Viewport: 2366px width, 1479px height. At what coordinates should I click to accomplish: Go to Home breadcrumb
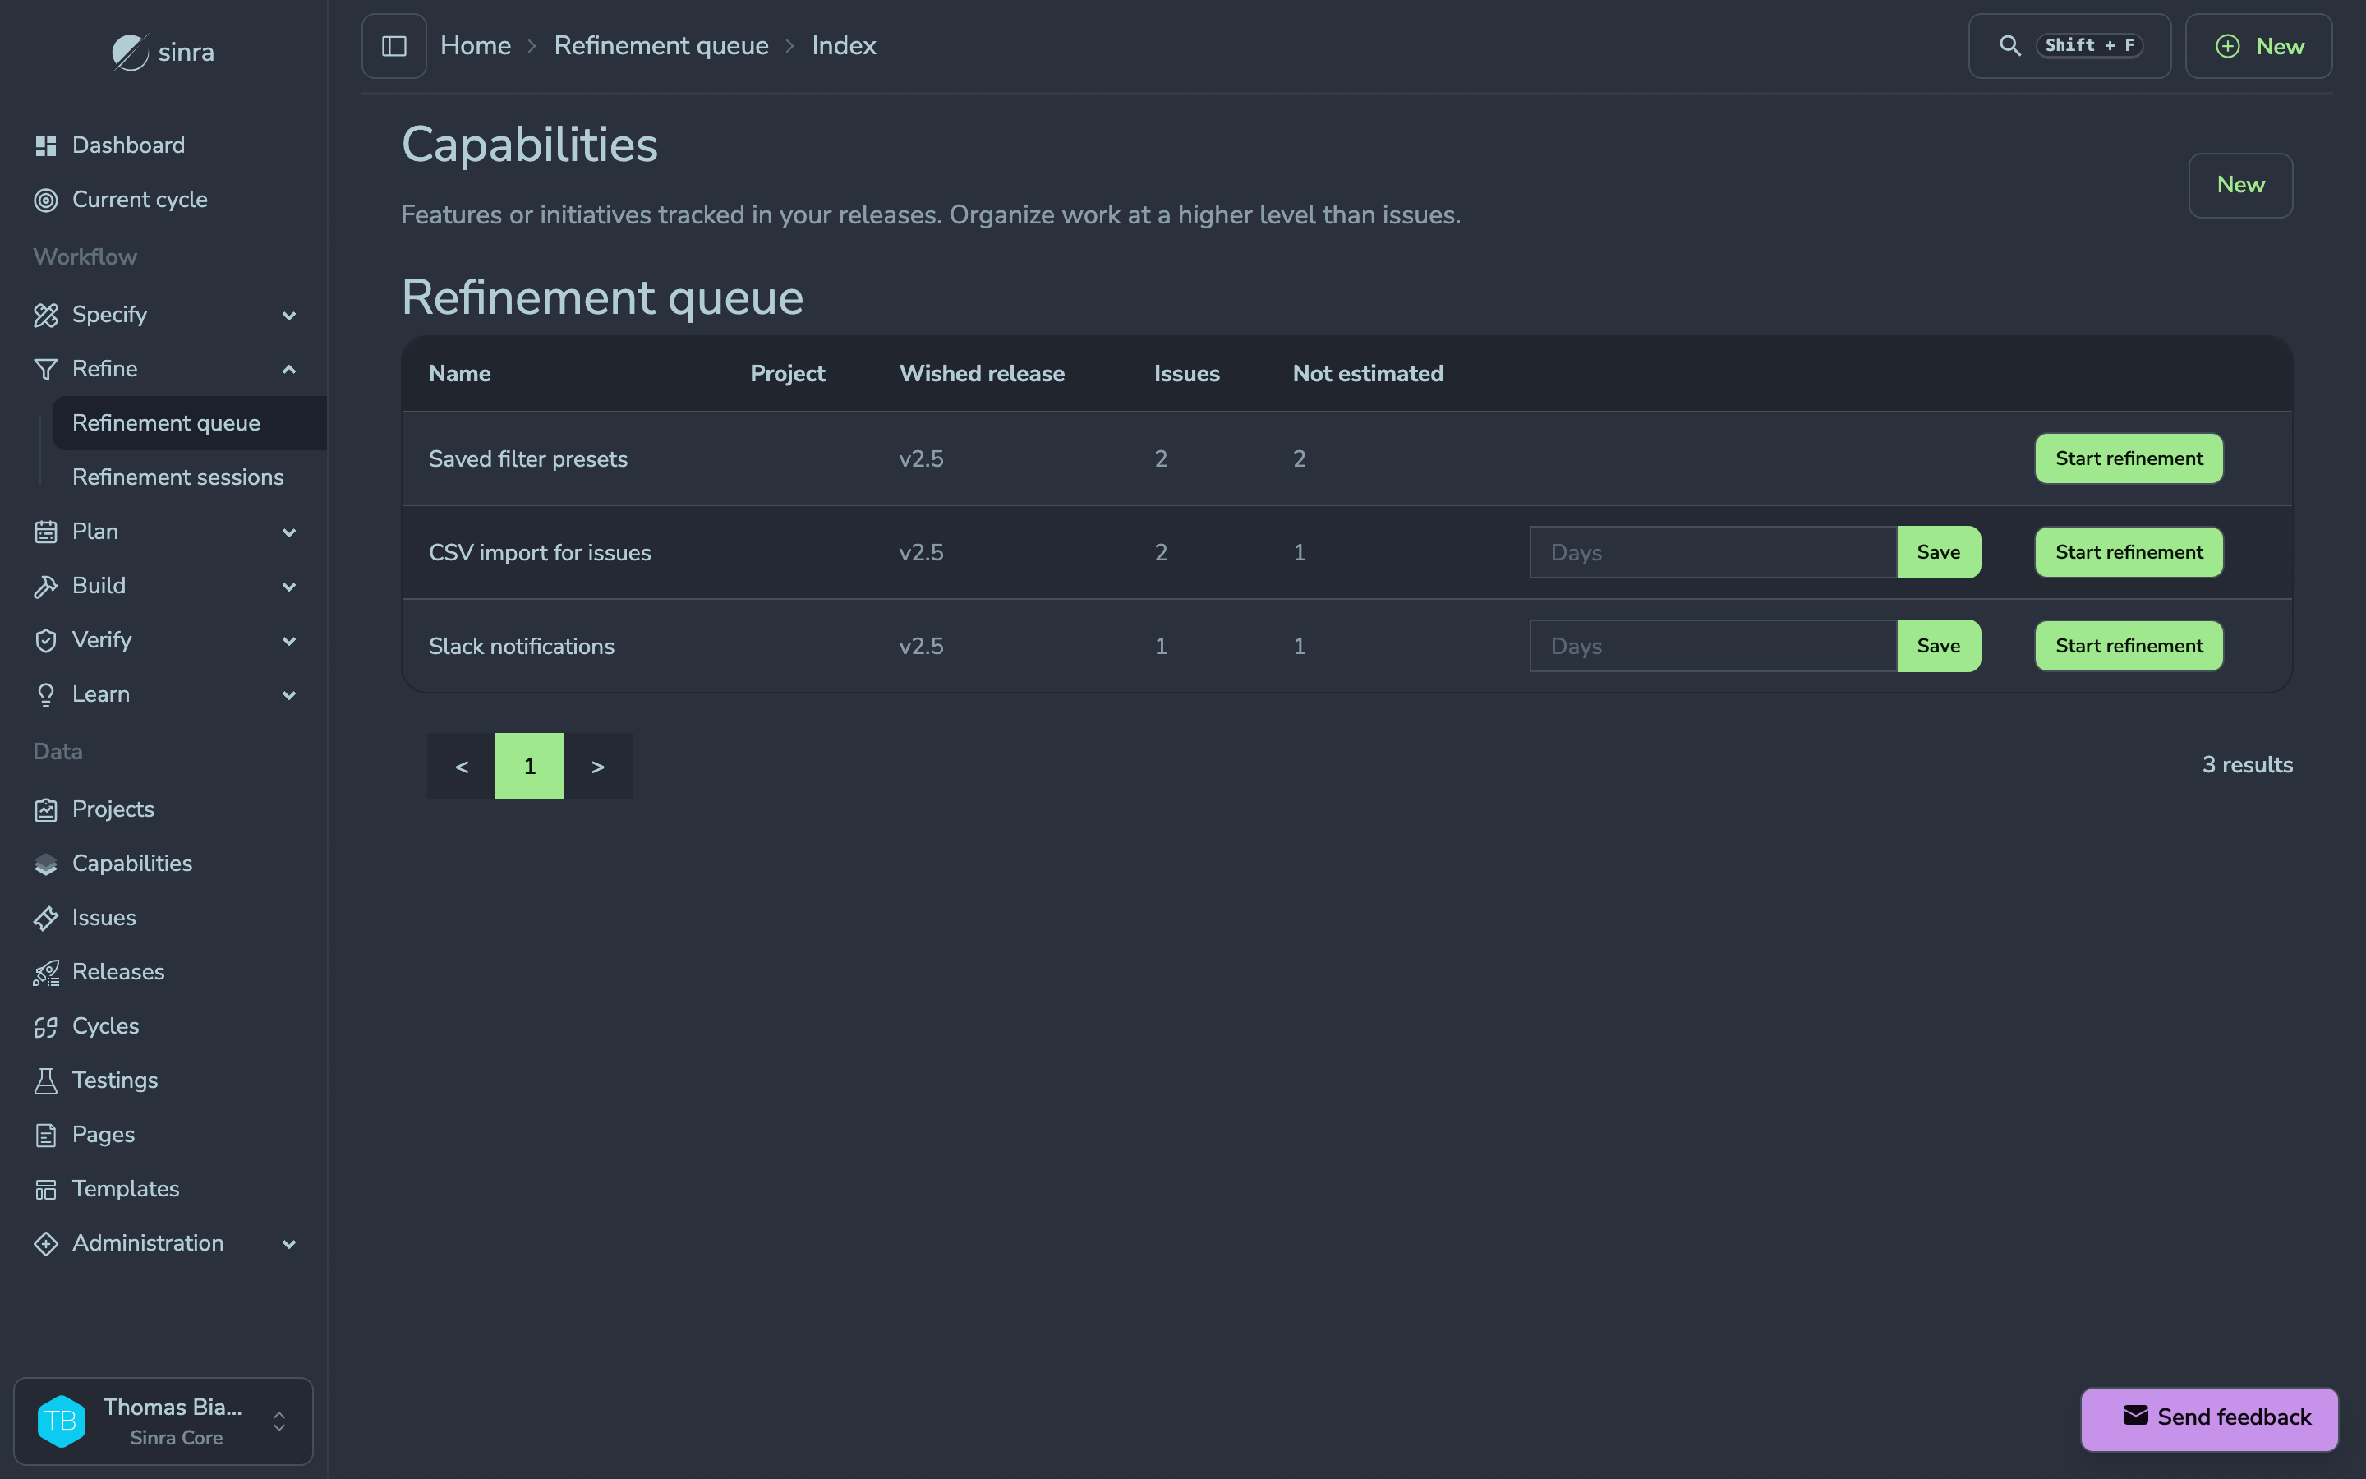point(476,46)
